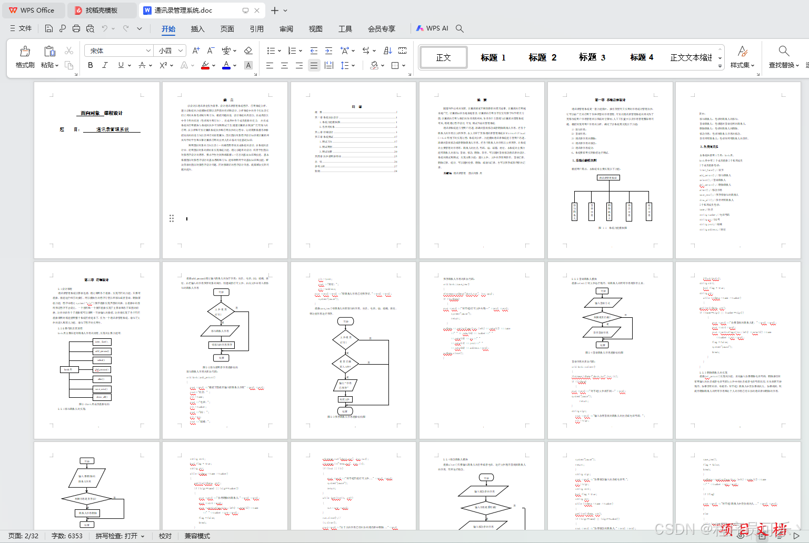Click the Redo arrow icon

[x=126, y=28]
